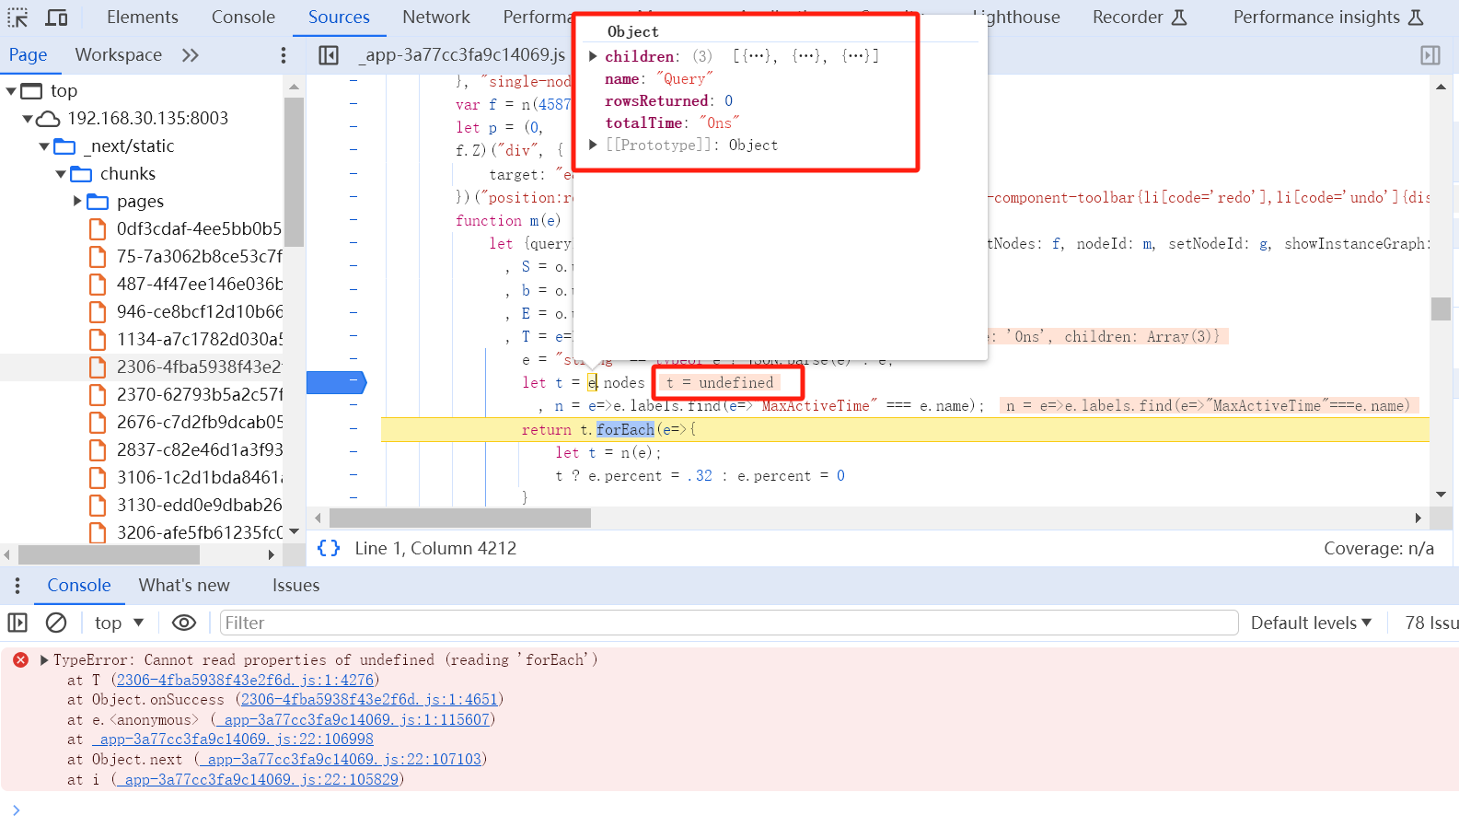This screenshot has width=1459, height=827.
Task: Click the cloud icon of 192.168.30.135:8003
Action: click(x=49, y=119)
